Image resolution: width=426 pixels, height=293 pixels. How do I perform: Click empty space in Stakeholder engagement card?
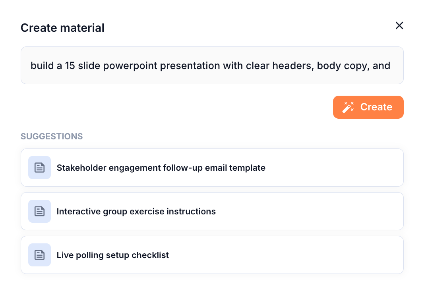pyautogui.click(x=334, y=168)
